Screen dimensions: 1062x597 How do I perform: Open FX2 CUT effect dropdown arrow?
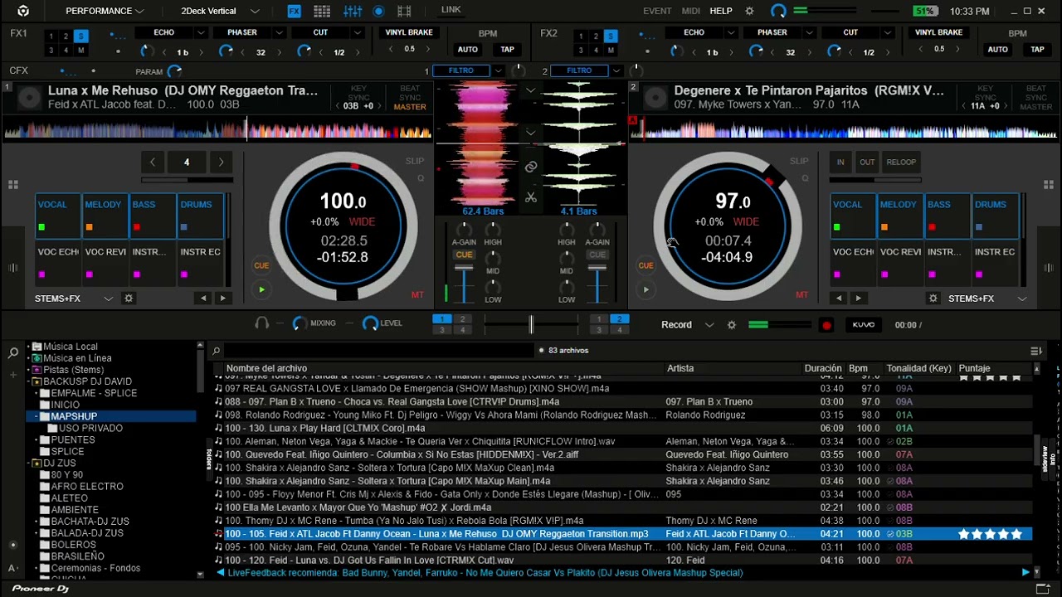[888, 32]
